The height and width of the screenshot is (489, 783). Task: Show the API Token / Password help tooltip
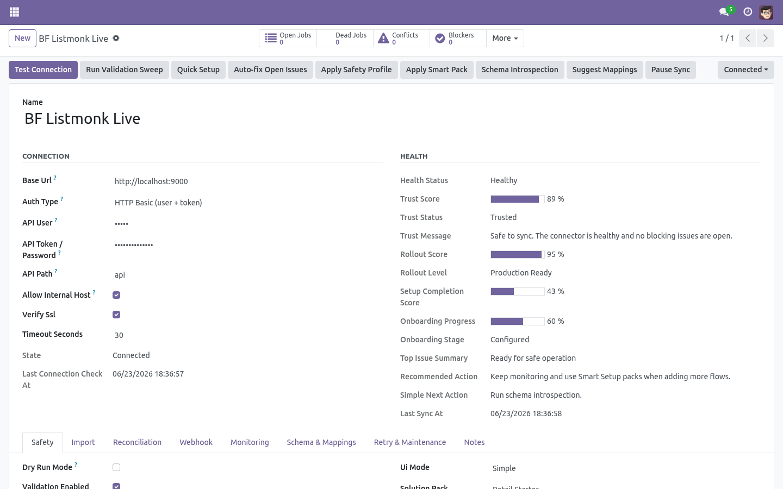pyautogui.click(x=59, y=253)
